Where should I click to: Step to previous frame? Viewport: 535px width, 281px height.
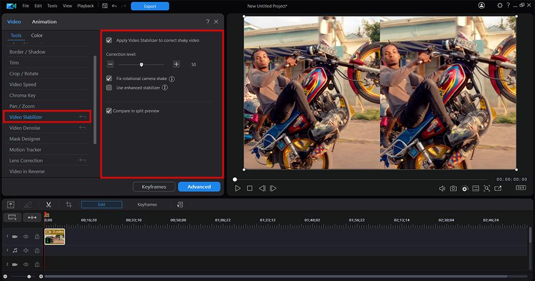click(x=262, y=188)
